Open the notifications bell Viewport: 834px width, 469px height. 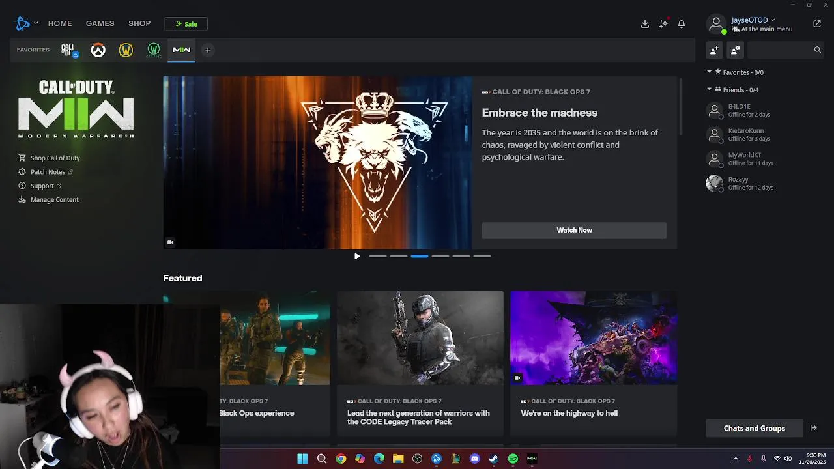pyautogui.click(x=682, y=24)
